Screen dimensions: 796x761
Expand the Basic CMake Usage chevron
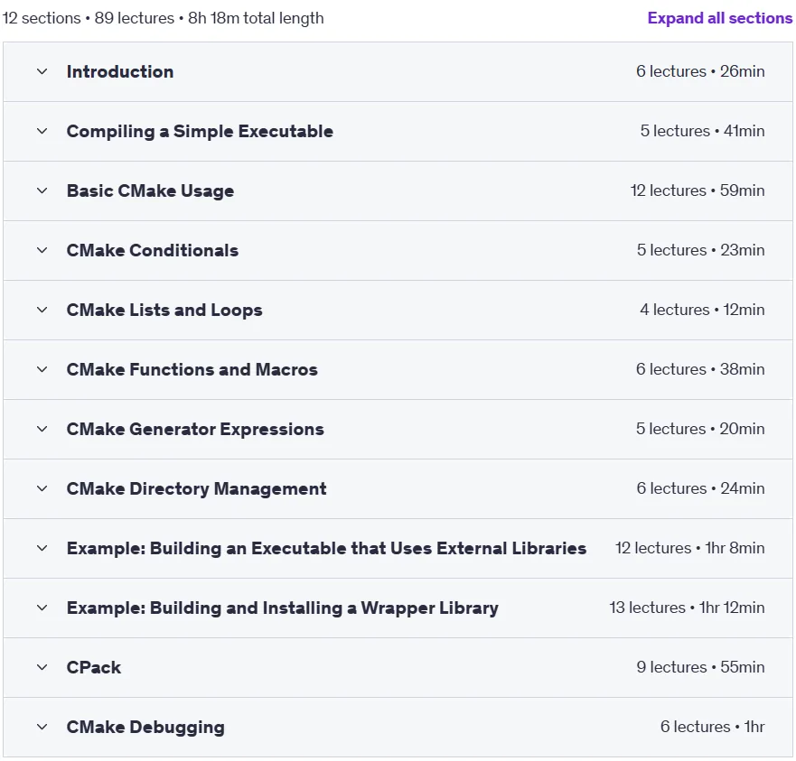[x=42, y=190]
